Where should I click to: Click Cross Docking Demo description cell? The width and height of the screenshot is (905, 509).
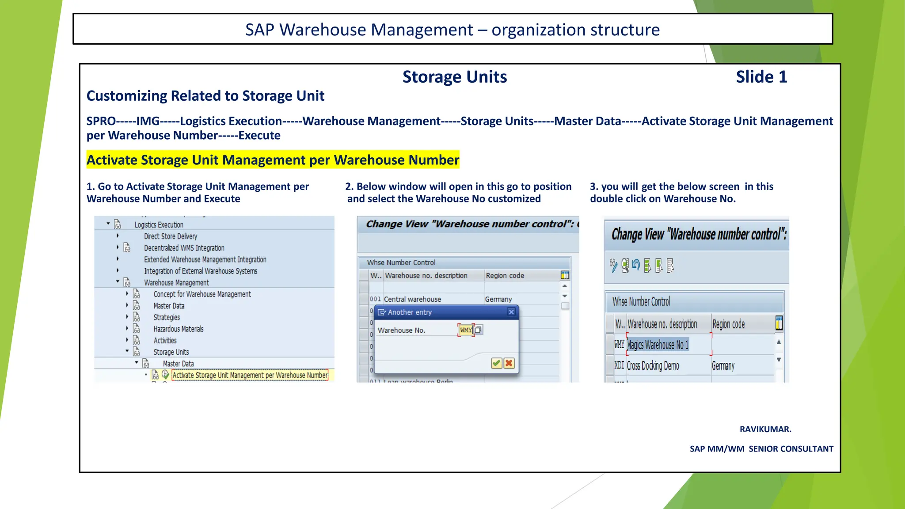pyautogui.click(x=669, y=365)
